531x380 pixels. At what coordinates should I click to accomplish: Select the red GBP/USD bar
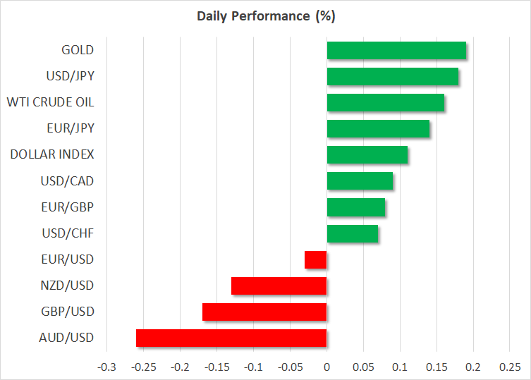[264, 312]
